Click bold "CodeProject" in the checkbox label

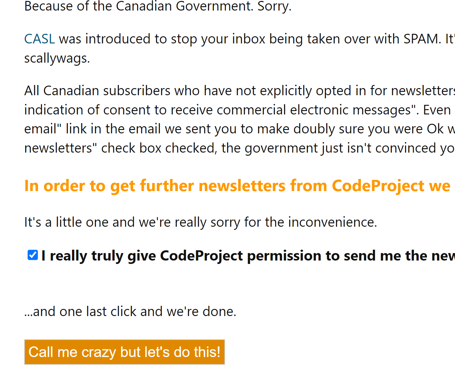coord(201,256)
